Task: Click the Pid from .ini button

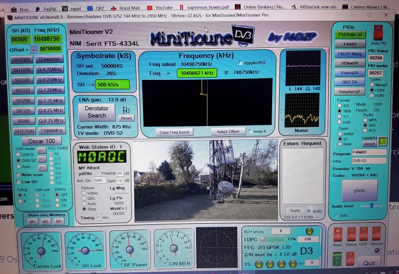Action: (x=350, y=34)
